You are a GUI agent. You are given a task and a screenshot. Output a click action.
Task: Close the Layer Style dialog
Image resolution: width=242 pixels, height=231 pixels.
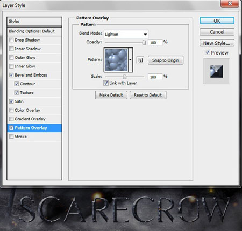coord(230,3)
